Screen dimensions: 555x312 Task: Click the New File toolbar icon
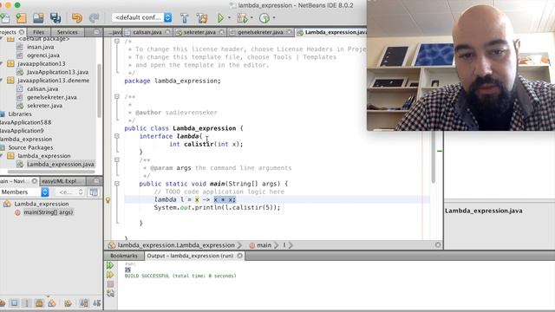pos(5,17)
